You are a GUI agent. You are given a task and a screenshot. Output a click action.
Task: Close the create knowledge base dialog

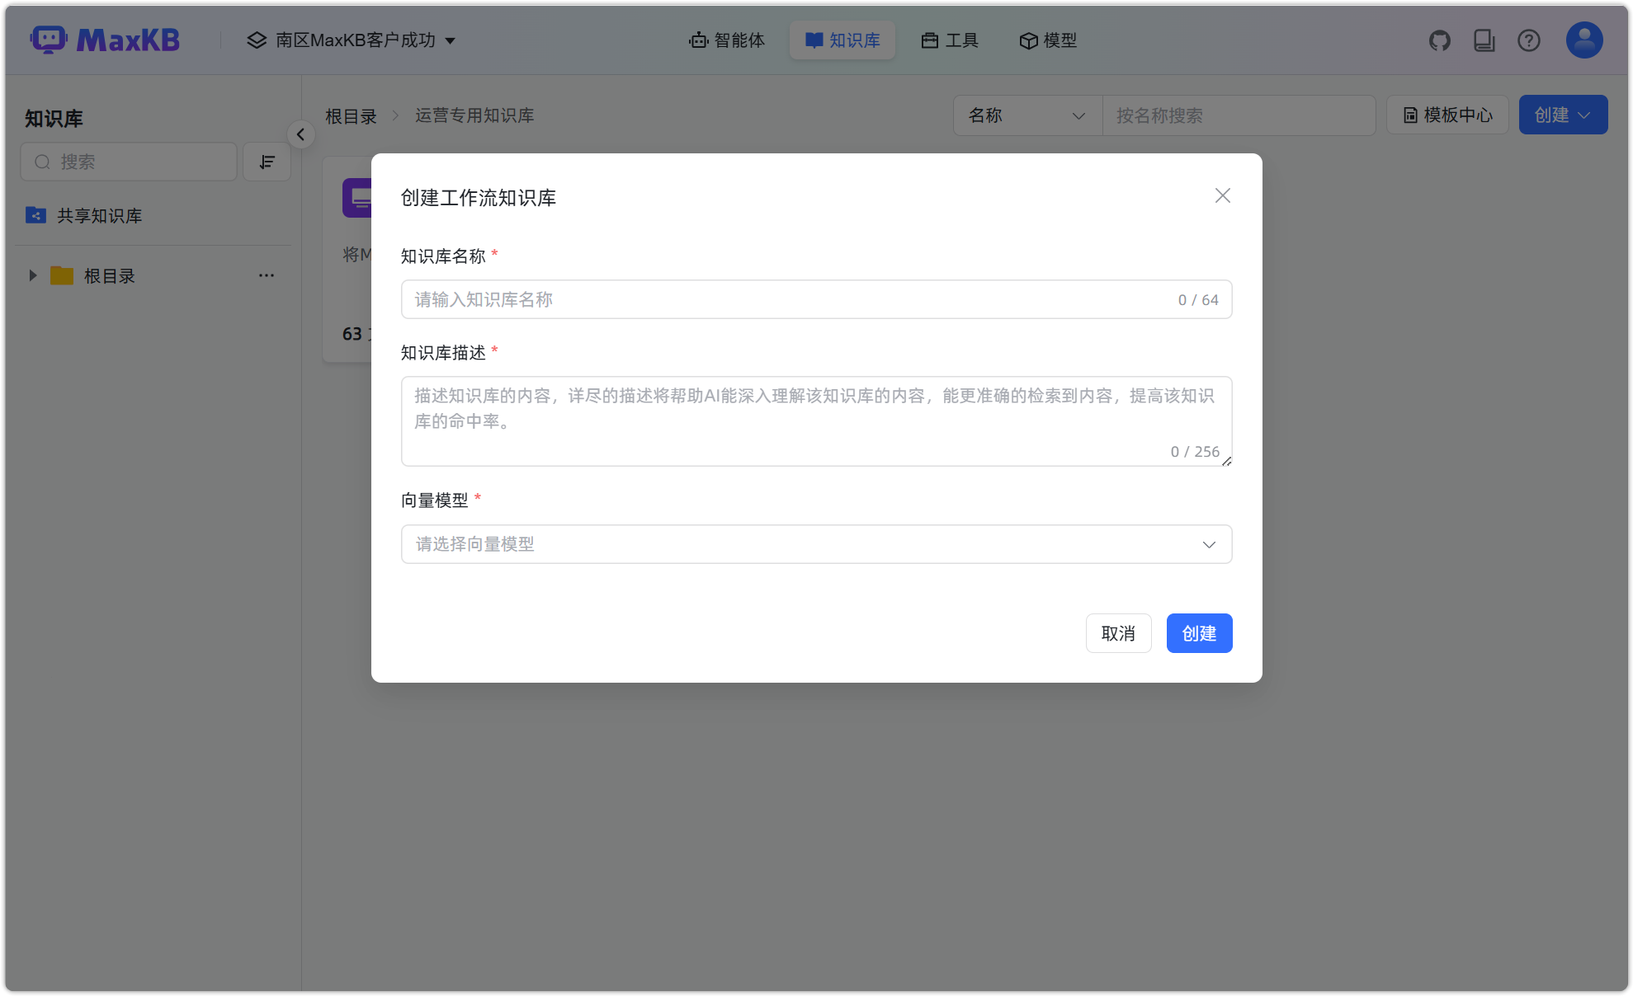point(1222,195)
